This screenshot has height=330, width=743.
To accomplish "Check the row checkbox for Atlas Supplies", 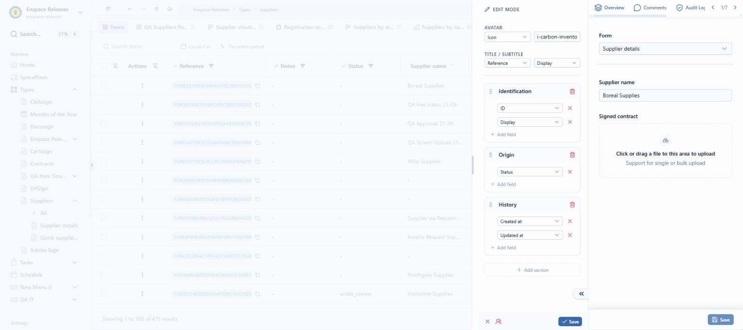I will 104,162.
